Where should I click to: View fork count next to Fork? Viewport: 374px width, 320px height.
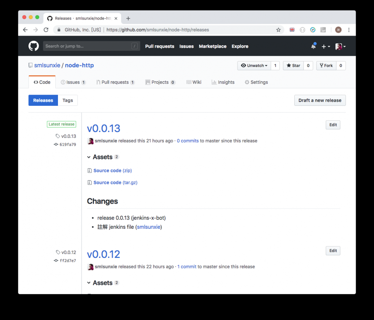coord(341,65)
